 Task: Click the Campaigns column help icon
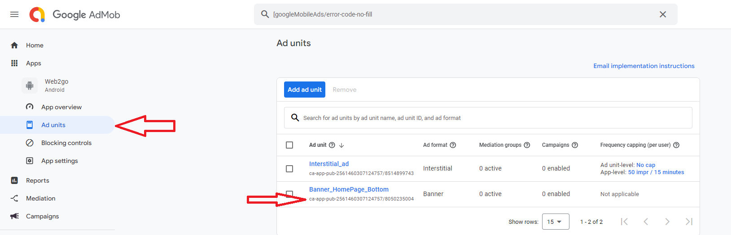575,145
